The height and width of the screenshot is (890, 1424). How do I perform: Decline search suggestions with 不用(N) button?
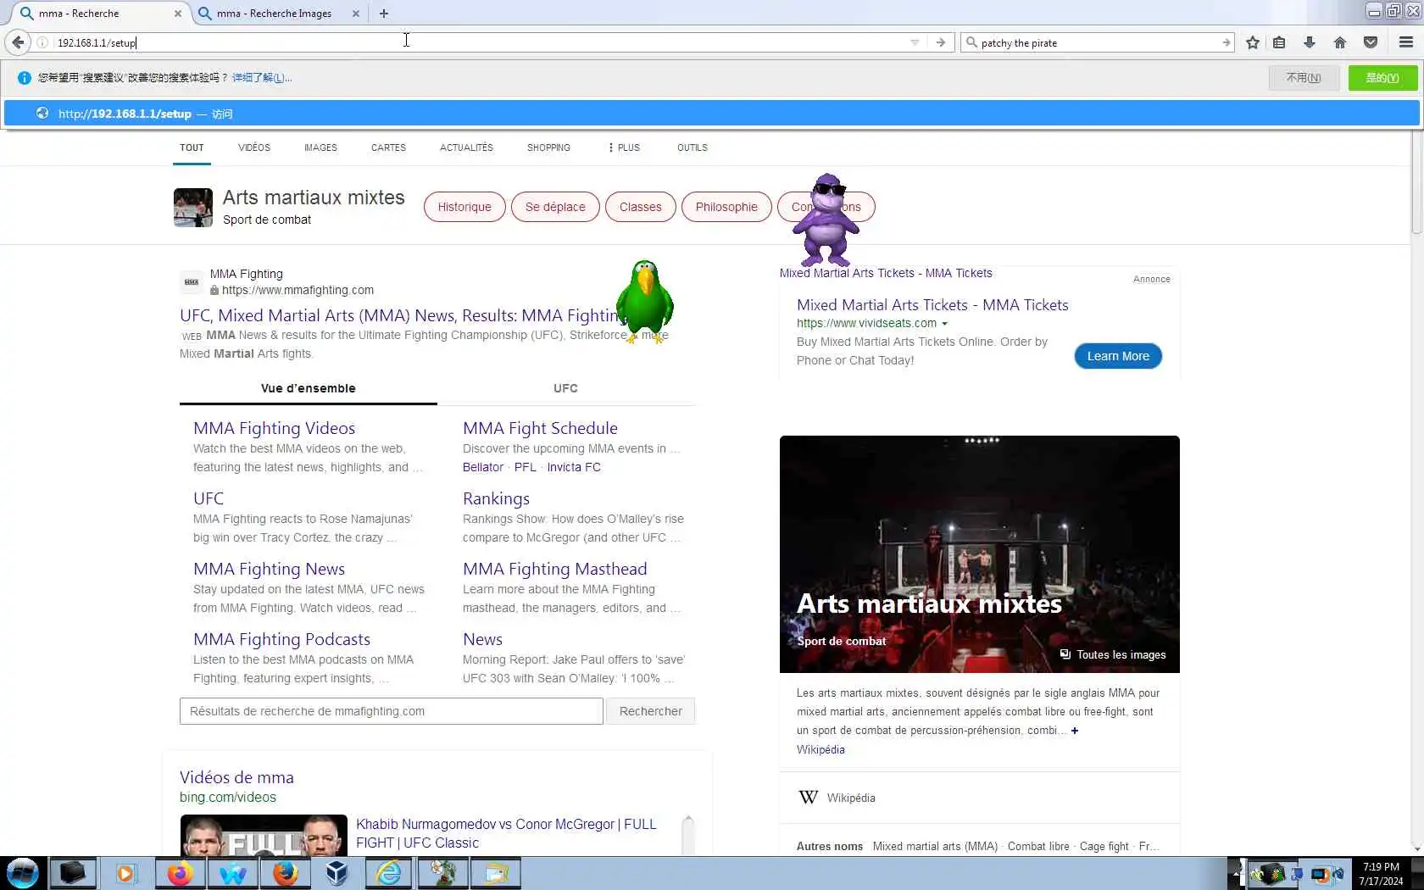(1304, 78)
